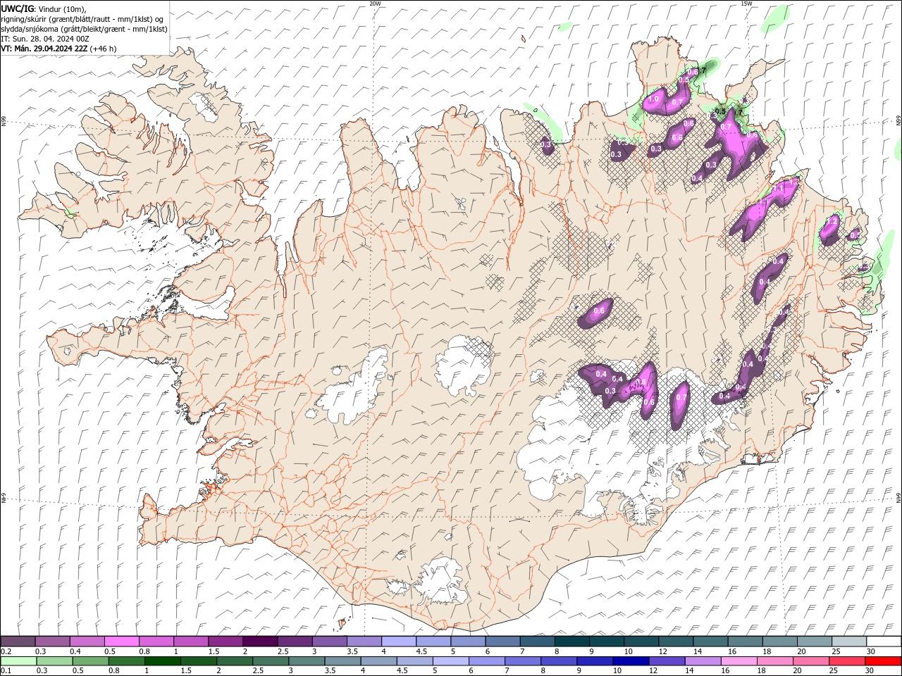Viewport: 902px width, 676px height.
Task: Select the medium blue 8 swatch on rain scale
Action: 560,661
